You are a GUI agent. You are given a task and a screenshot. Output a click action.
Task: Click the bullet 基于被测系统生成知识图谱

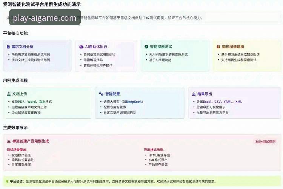[240, 54]
